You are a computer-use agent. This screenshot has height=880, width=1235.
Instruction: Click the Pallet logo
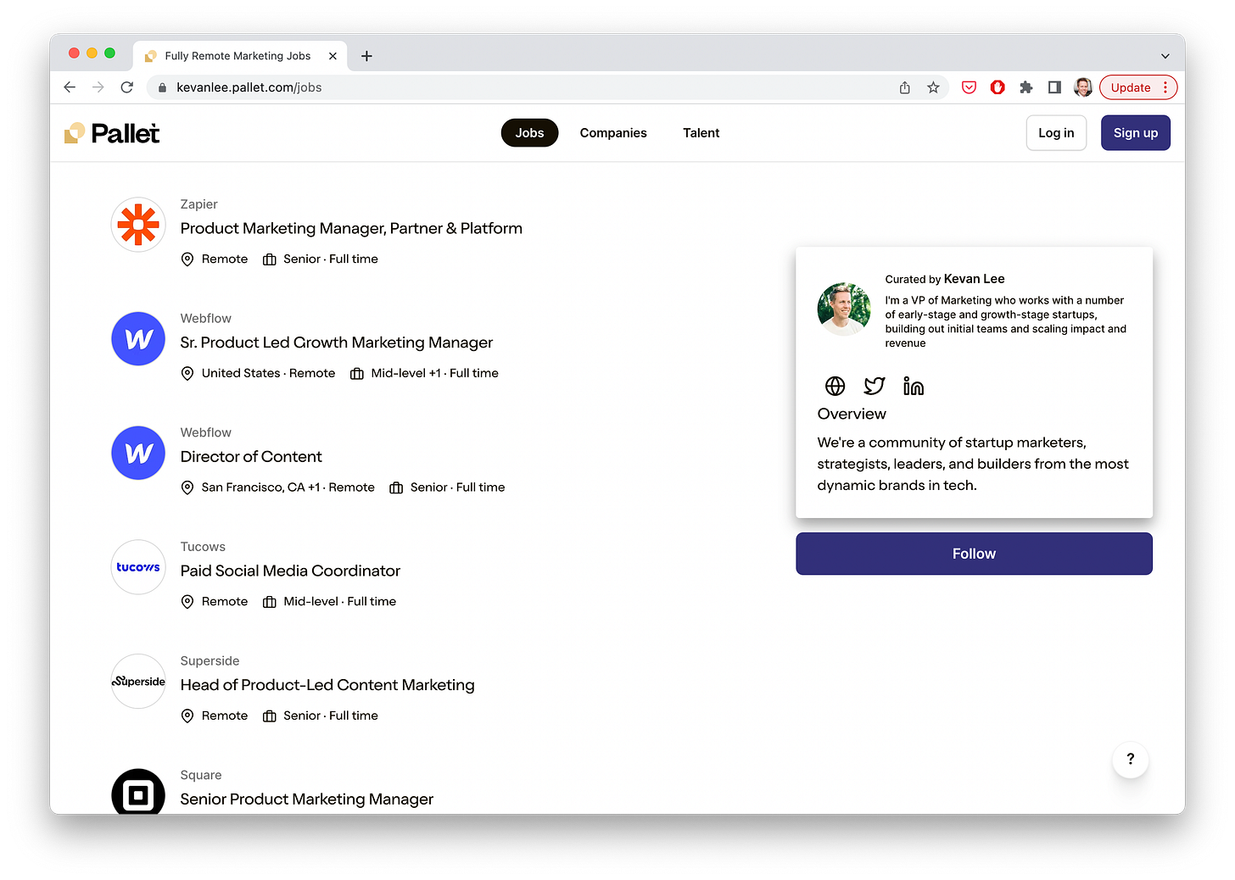[112, 133]
